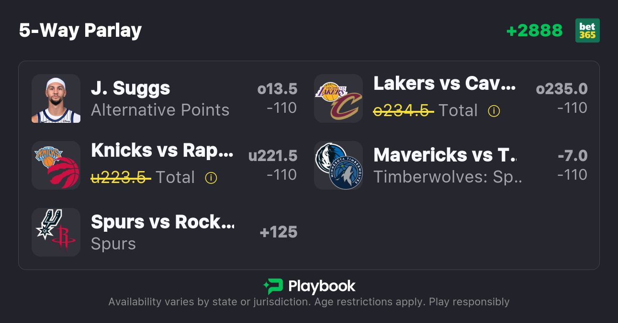Click the Knicks vs Raptors team logos
Screen dimensions: 618x323
(x=56, y=165)
